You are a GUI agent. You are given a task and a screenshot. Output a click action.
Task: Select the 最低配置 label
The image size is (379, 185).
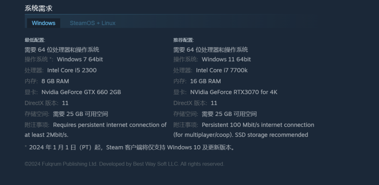pyautogui.click(x=35, y=40)
